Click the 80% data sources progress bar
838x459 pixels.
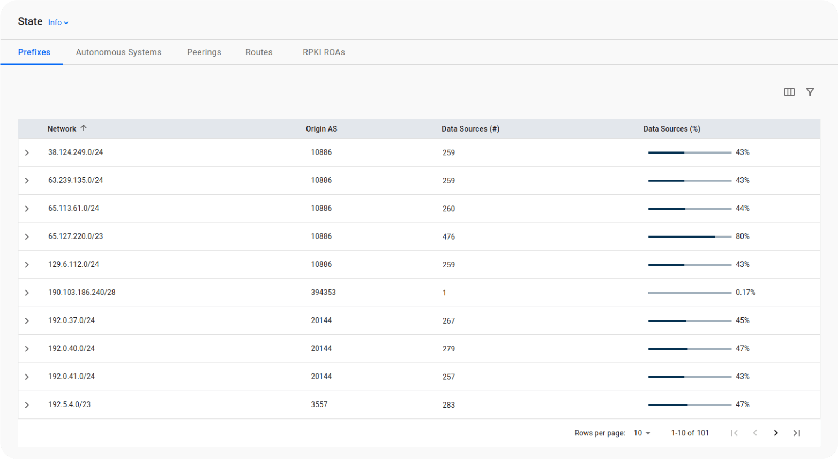689,236
